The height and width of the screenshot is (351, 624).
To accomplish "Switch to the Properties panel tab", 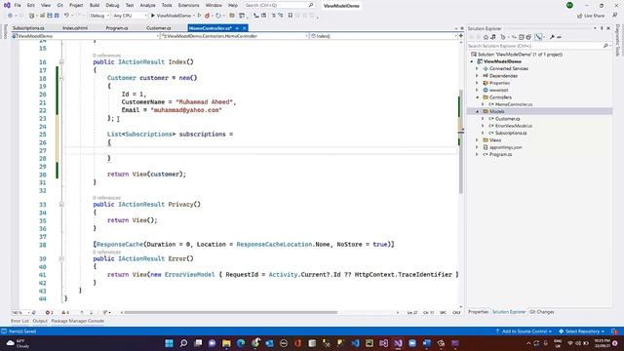I will 478,312.
